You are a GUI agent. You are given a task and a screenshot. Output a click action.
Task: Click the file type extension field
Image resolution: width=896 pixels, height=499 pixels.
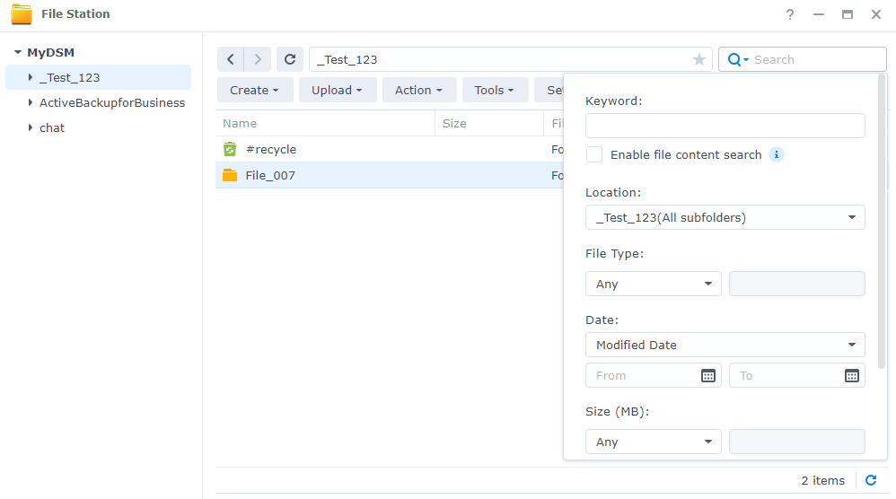(x=797, y=284)
